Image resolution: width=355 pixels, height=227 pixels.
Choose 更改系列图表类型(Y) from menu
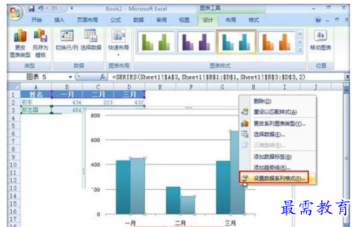[x=278, y=124]
